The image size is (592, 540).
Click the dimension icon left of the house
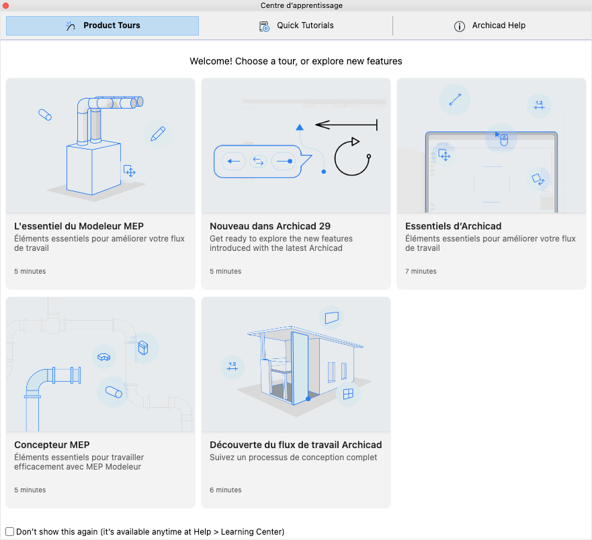tap(232, 367)
